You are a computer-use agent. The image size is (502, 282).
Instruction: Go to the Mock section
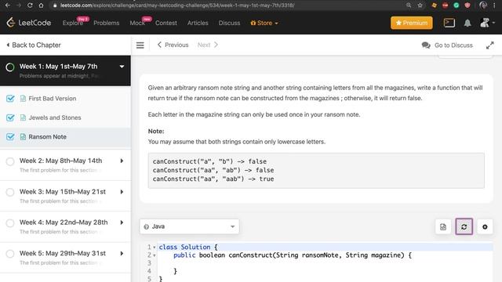tap(137, 23)
